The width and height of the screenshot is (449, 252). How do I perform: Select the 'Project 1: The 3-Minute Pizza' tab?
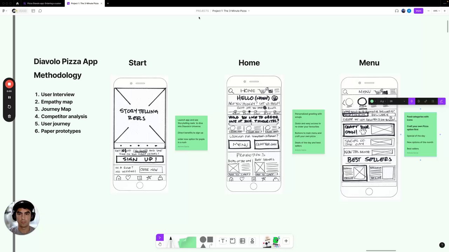click(x=84, y=3)
